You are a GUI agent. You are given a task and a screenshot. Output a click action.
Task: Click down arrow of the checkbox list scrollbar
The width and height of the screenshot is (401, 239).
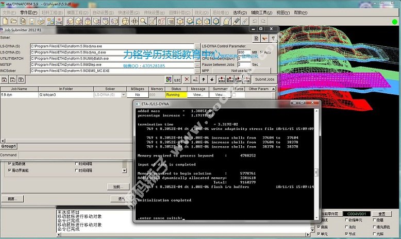[125, 170]
